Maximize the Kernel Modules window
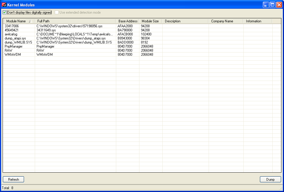The image size is (284, 192). (272, 5)
